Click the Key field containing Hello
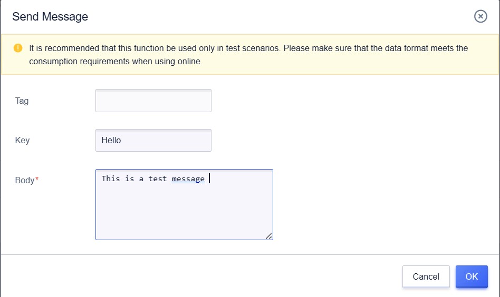The image size is (500, 297). pyautogui.click(x=153, y=141)
